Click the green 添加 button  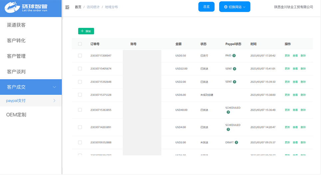point(86,31)
